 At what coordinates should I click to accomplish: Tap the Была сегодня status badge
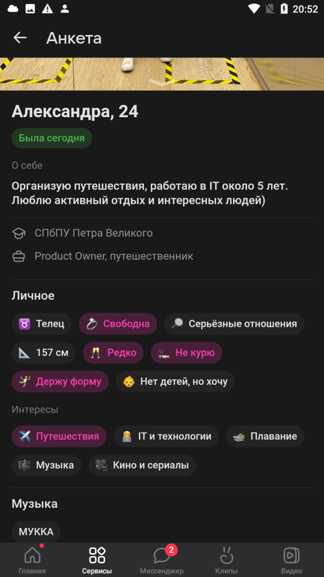[52, 139]
